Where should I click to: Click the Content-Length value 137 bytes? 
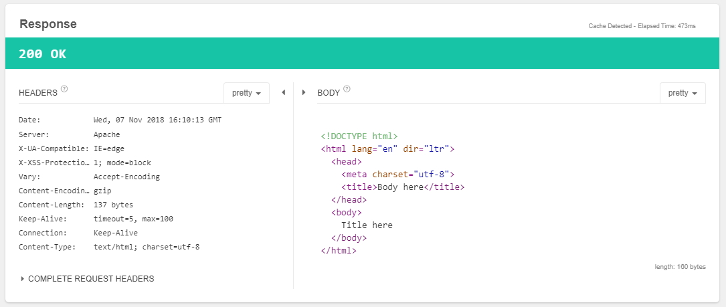(113, 205)
